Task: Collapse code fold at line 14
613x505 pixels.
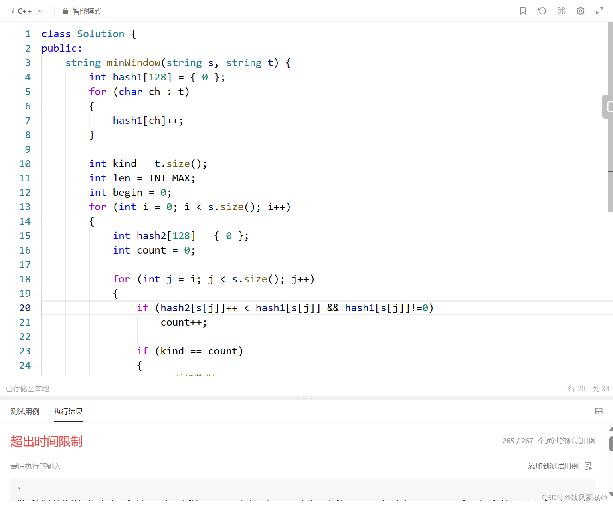Action: 37,221
